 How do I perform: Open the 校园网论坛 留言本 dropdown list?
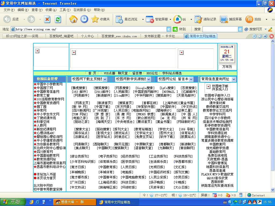click(x=191, y=79)
